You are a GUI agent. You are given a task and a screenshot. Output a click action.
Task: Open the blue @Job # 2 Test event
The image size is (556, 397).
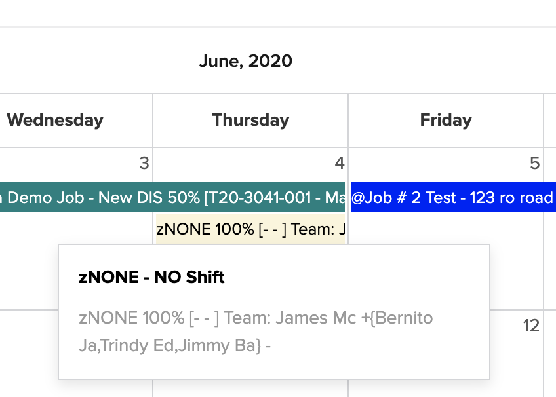pos(452,198)
